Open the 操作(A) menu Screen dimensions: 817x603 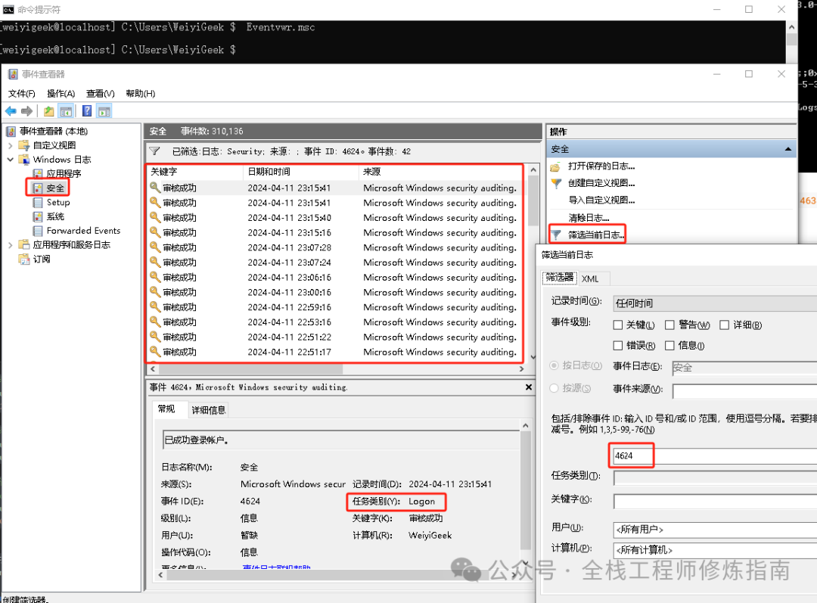[61, 94]
